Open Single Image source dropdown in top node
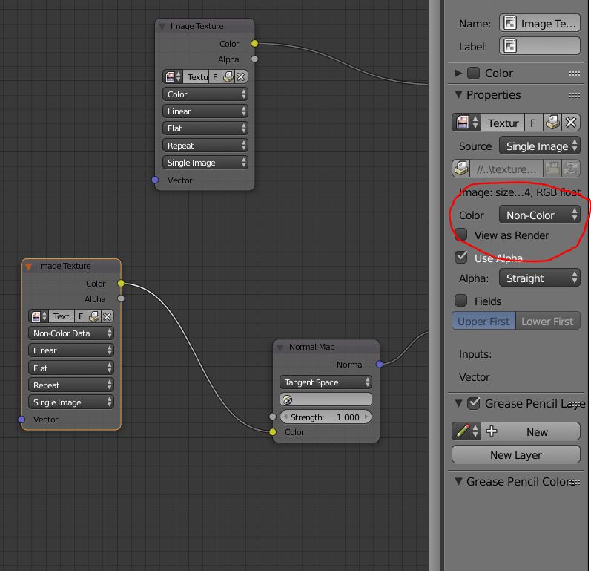 pos(205,163)
